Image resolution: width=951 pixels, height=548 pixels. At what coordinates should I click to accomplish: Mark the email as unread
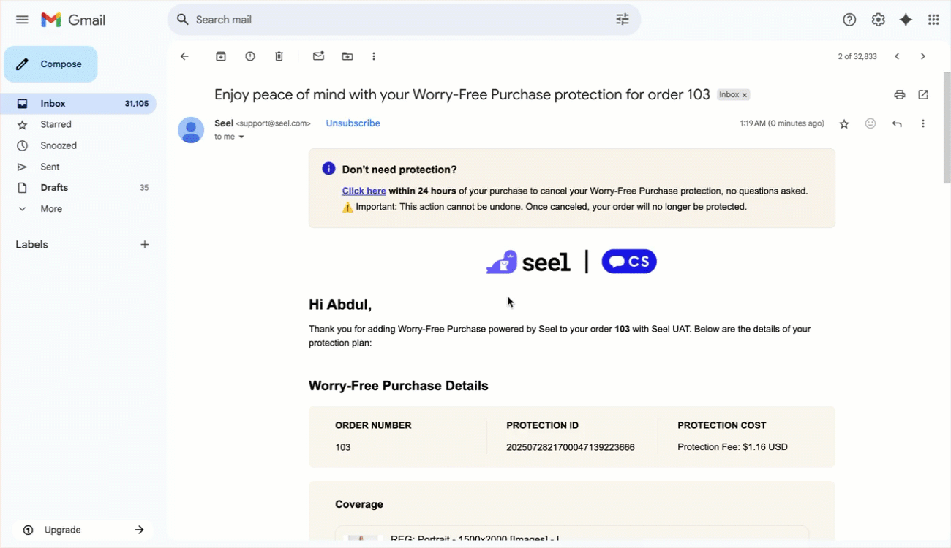[x=318, y=56]
